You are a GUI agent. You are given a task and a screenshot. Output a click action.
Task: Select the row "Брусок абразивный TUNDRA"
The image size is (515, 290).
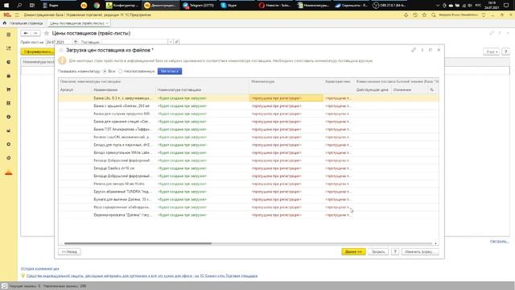(x=249, y=192)
